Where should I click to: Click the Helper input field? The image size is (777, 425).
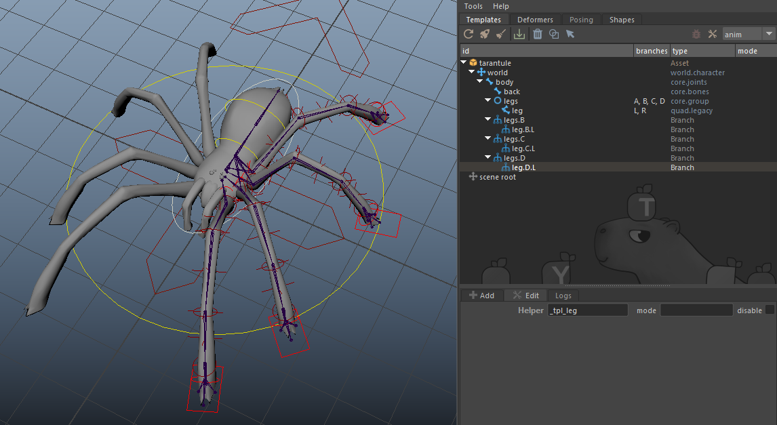coord(588,310)
